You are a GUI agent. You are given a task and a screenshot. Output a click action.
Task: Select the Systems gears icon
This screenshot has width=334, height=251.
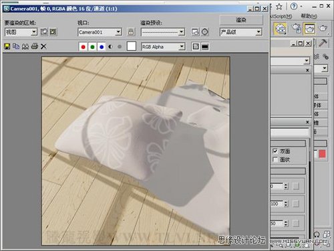point(325,56)
